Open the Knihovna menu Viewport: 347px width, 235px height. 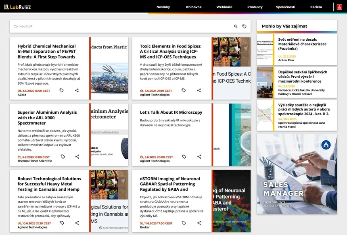(194, 7)
